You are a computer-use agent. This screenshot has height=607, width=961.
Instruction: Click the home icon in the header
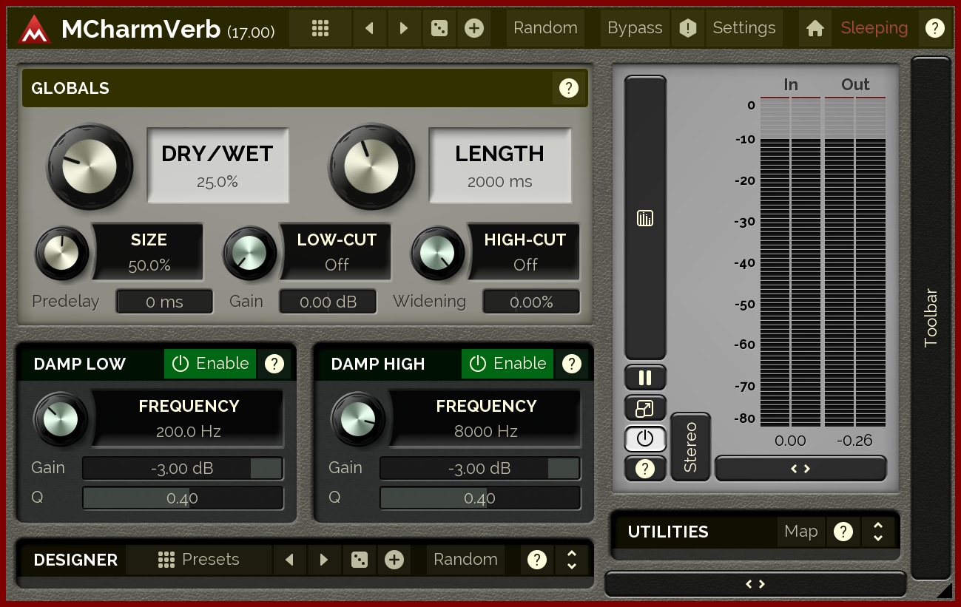click(815, 28)
